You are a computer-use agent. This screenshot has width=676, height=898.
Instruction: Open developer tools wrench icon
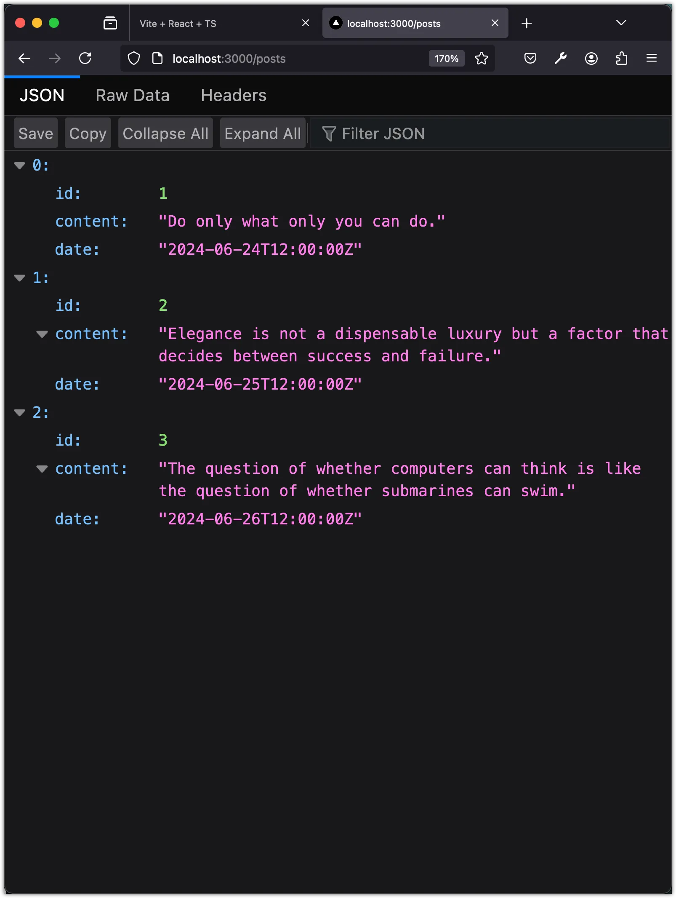pyautogui.click(x=561, y=59)
